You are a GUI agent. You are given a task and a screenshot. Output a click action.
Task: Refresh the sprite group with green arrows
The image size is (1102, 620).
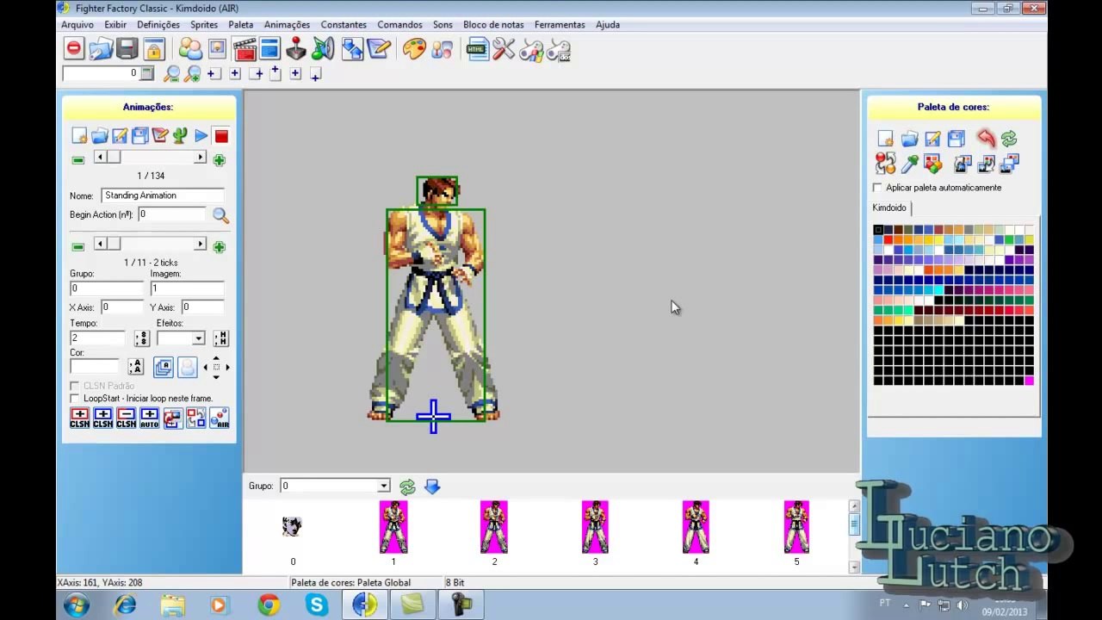[407, 487]
